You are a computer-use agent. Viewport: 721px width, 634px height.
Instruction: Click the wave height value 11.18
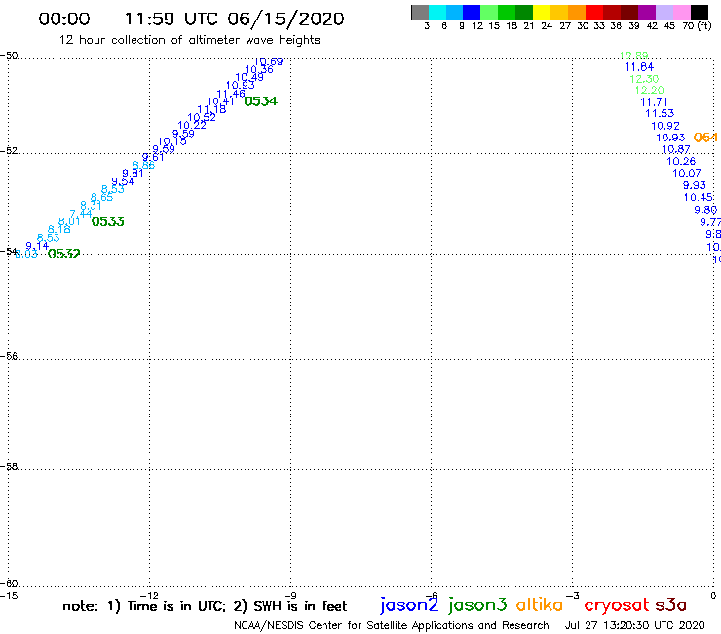click(211, 109)
